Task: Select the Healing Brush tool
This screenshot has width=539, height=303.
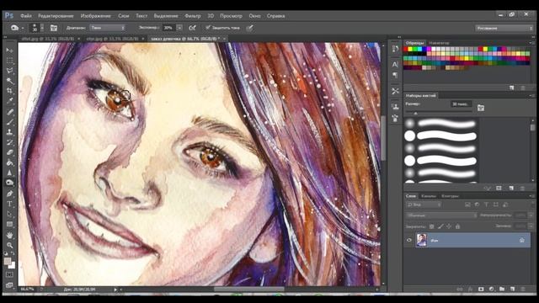Action: point(9,112)
